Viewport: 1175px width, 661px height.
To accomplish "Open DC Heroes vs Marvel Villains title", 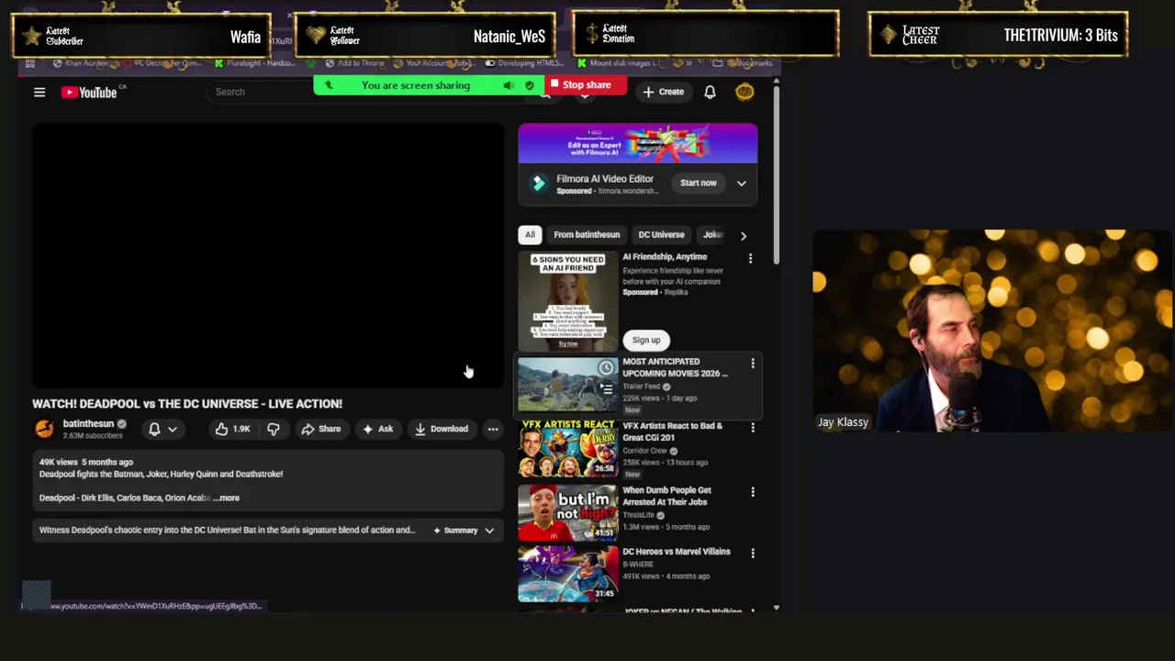I will coord(677,552).
